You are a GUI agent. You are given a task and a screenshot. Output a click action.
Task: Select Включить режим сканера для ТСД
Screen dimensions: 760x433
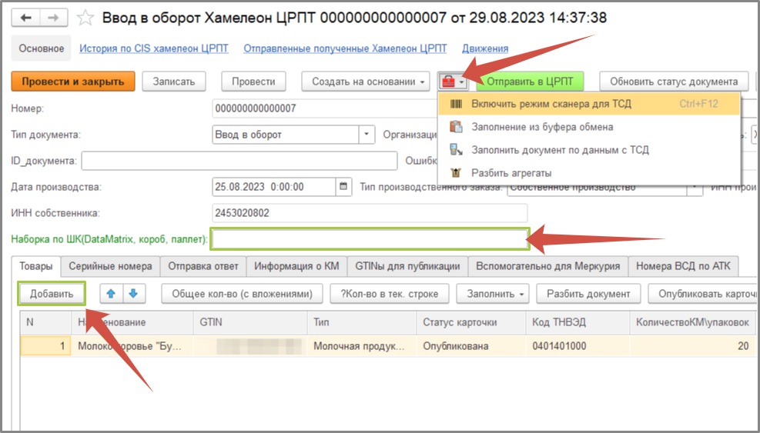coord(589,104)
